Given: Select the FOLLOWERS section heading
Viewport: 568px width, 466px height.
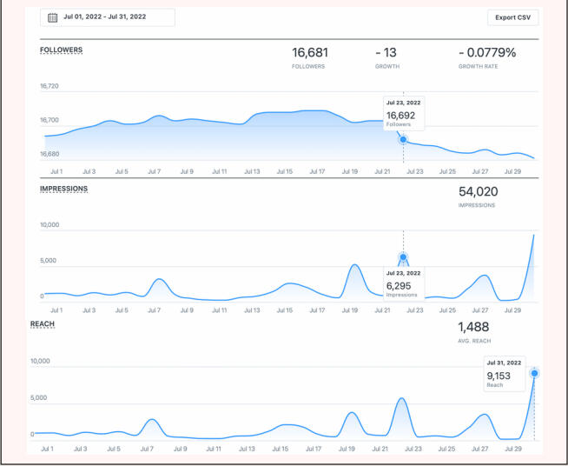Looking at the screenshot, I should click(x=62, y=50).
